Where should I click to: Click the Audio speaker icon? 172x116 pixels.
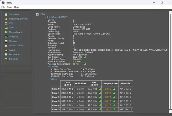(6, 50)
